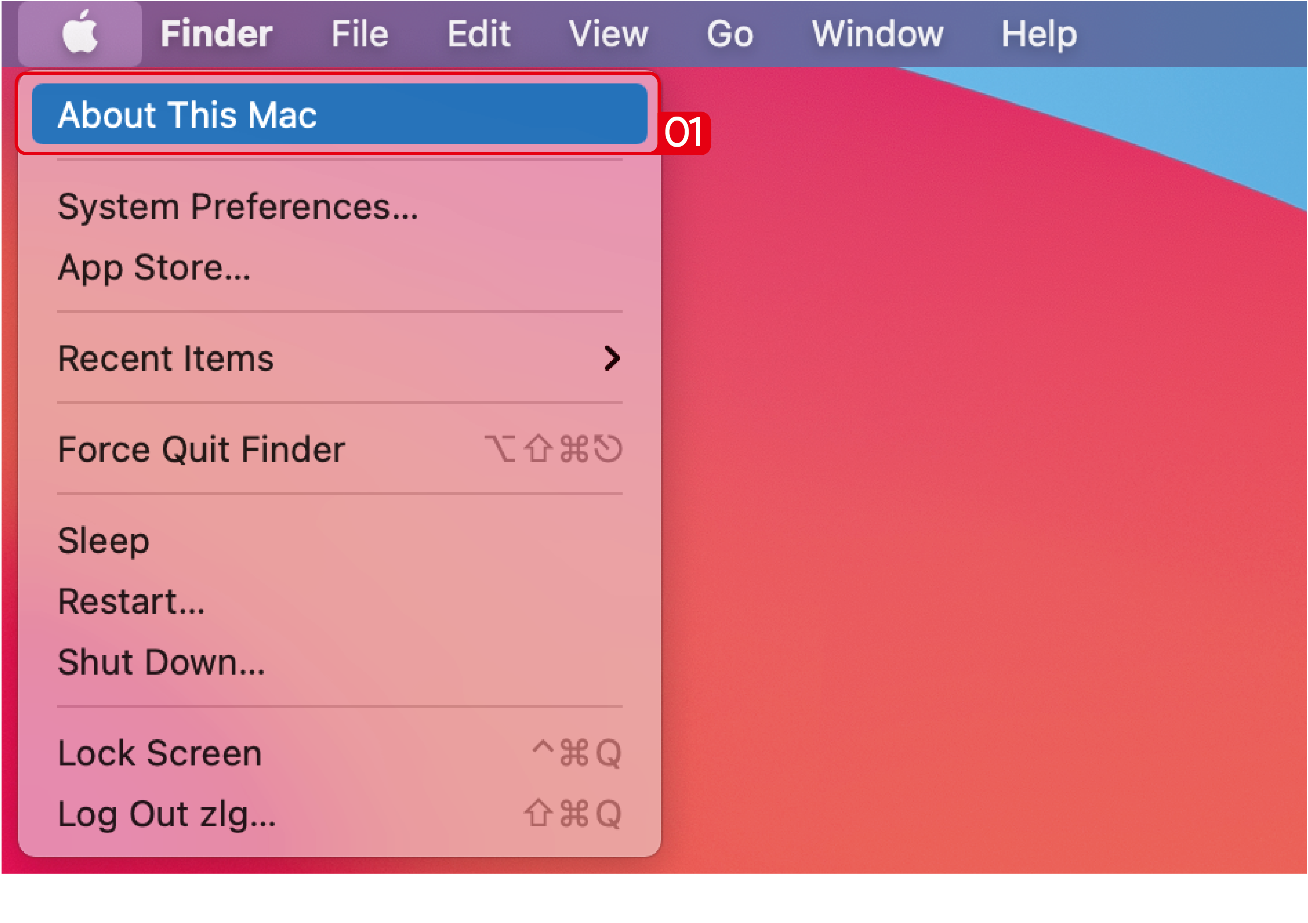
Task: Choose Shut Down… option
Action: [161, 662]
